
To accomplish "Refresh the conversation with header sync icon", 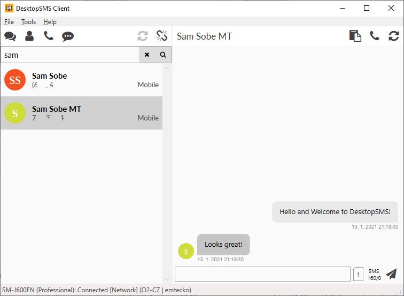I will tap(394, 36).
